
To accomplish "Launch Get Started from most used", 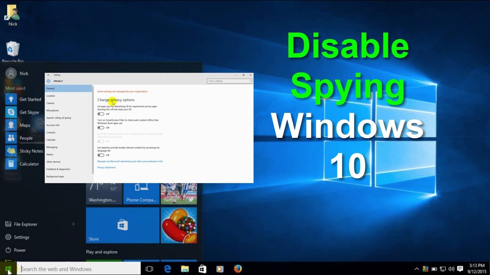I will pos(24,99).
